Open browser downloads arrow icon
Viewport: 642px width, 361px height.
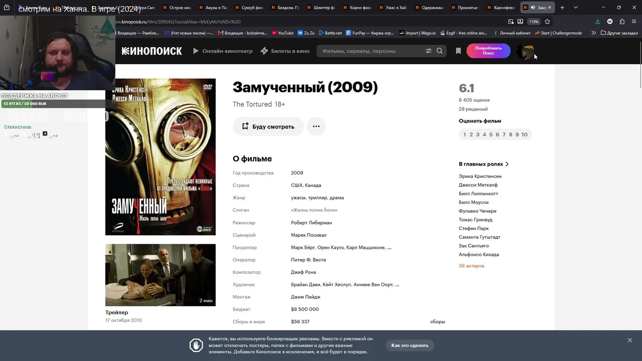tap(597, 22)
